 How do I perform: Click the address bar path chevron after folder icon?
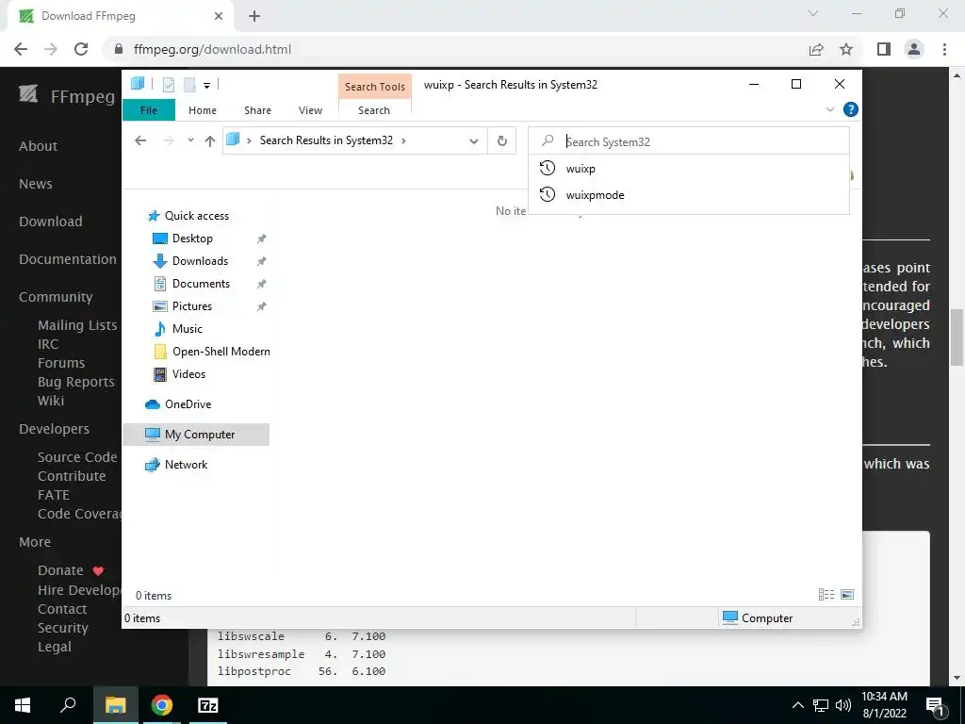coord(249,141)
